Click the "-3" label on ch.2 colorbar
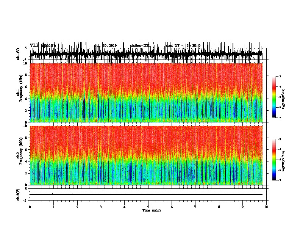Screen dimensions: 300x232 pos(280,139)
